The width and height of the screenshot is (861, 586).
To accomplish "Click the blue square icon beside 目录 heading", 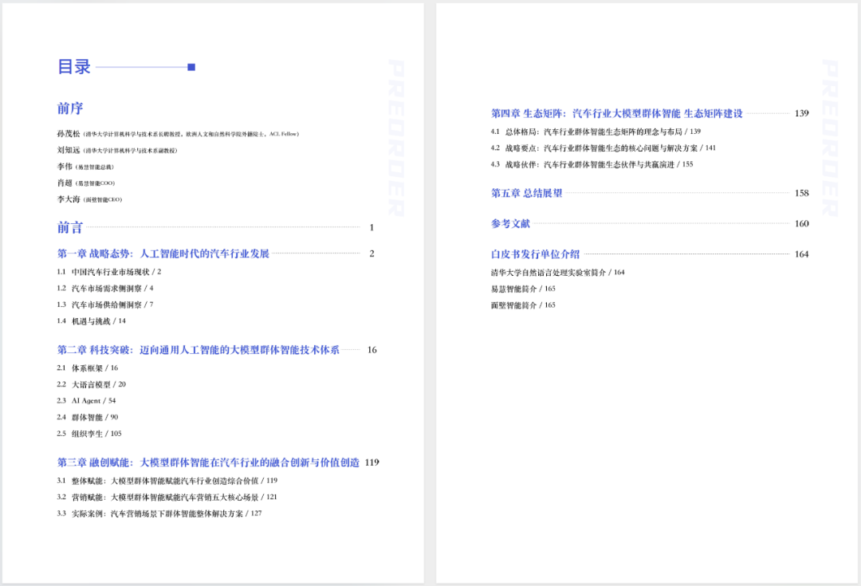I will tap(190, 66).
